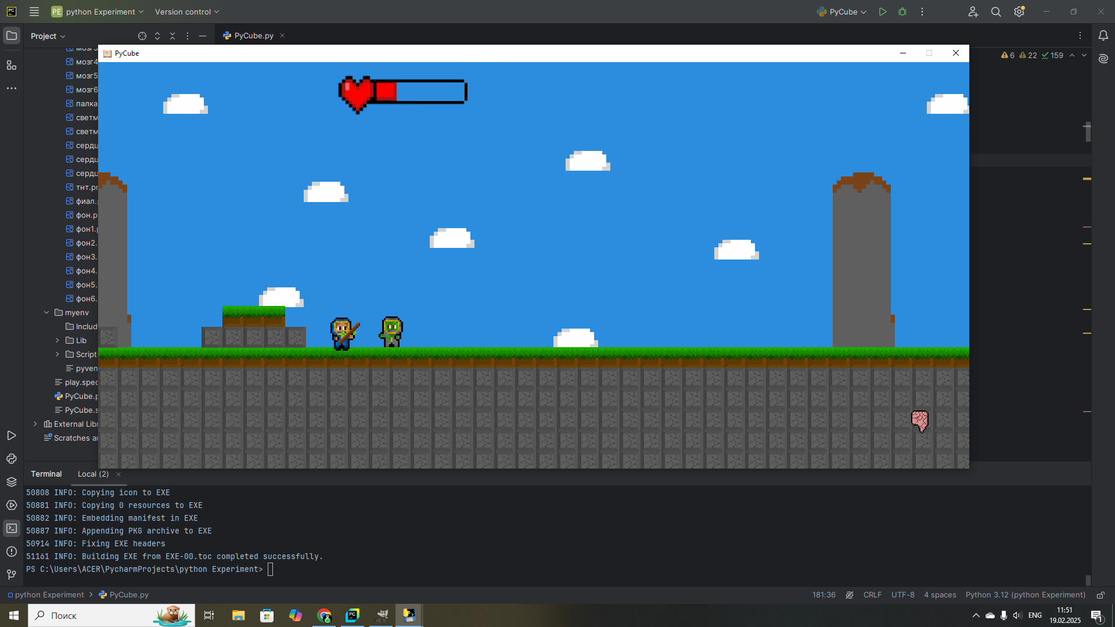This screenshot has height=627, width=1115.
Task: Open the IDE notifications bell
Action: (1103, 35)
